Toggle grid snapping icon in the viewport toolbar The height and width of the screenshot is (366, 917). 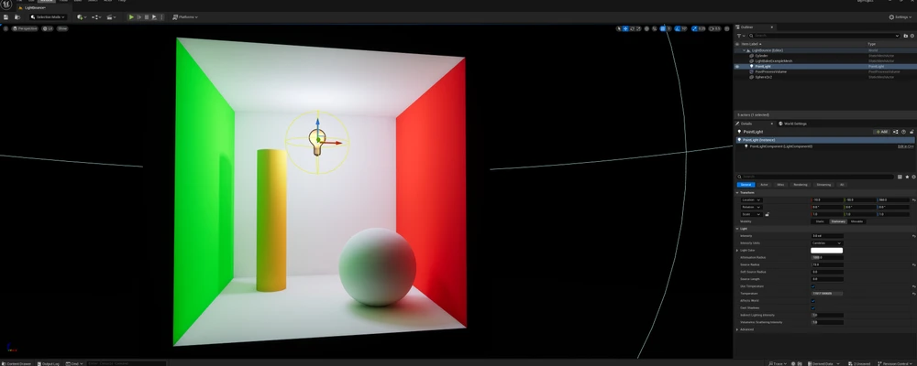point(663,28)
